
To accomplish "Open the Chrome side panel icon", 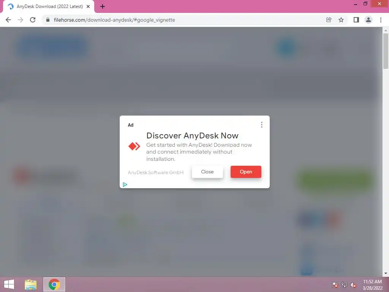I will click(x=356, y=20).
